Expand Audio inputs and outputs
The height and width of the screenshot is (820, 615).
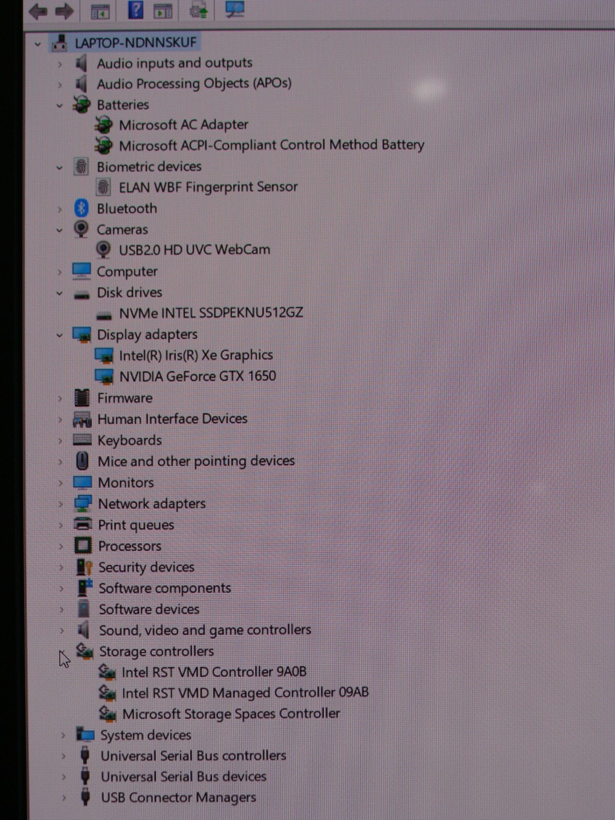pyautogui.click(x=60, y=65)
